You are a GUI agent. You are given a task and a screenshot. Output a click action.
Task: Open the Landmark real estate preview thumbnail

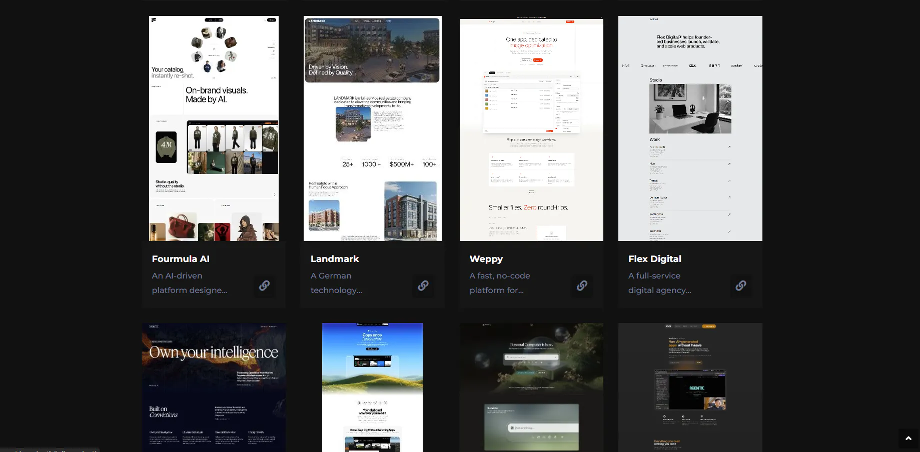coord(373,128)
